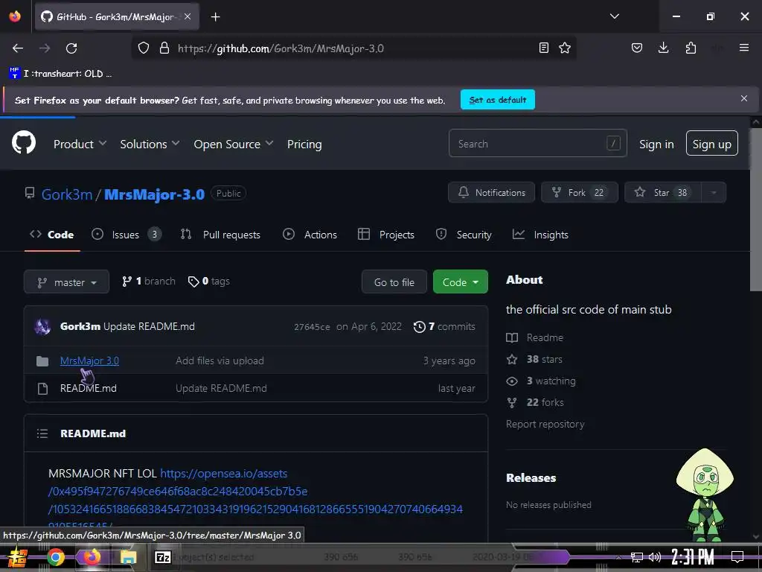762x572 pixels.
Task: Expand the star lists dropdown arrow
Action: (714, 193)
